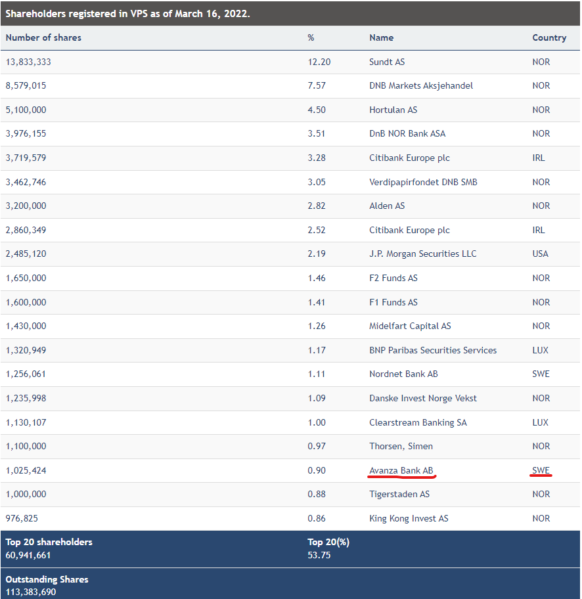Click the 2,860,349 shares value
Screen dimensions: 582x599
point(26,230)
